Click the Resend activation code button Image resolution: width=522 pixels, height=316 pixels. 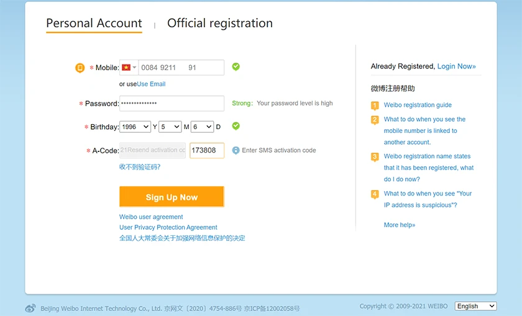152,150
